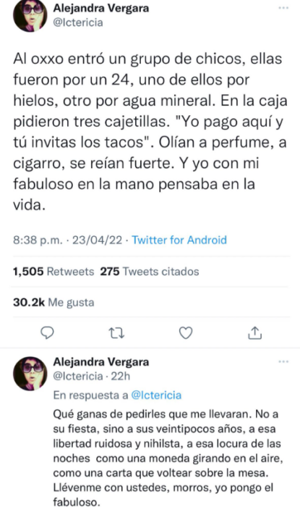Open the reply text starting Qué ganas
300x507 pixels.
tap(167, 458)
